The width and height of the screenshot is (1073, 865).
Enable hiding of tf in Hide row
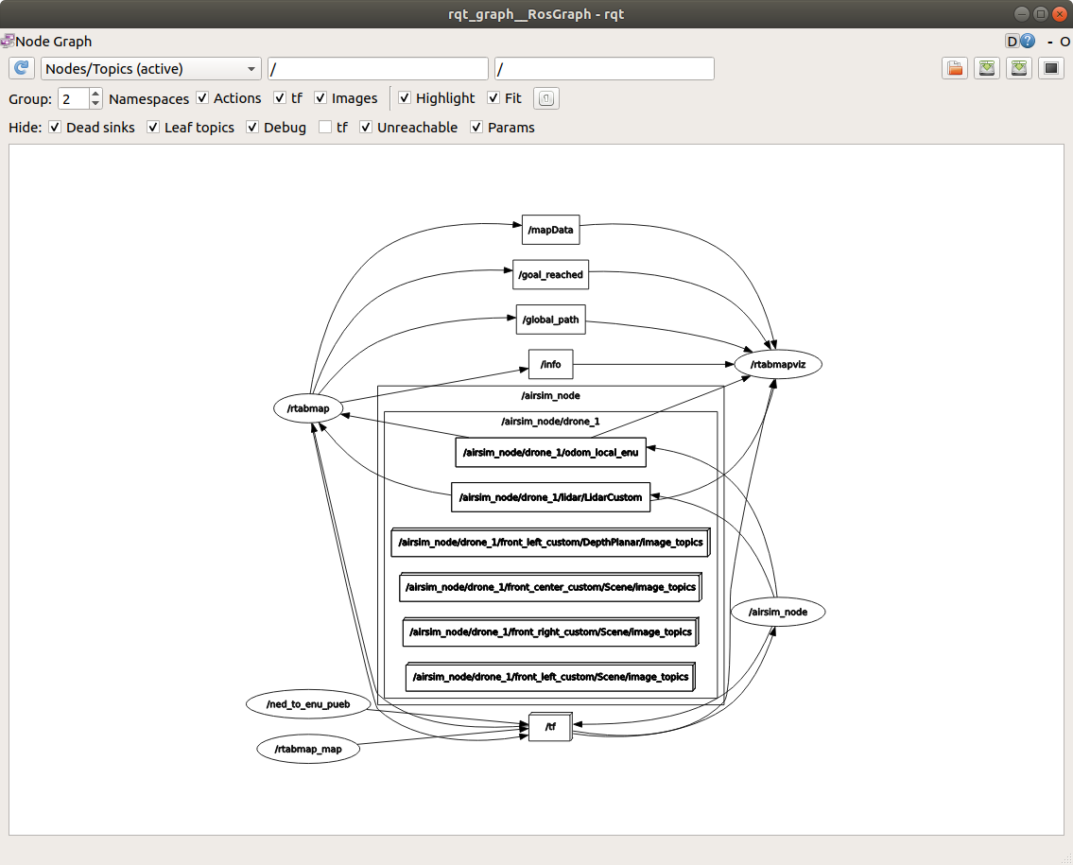[x=325, y=128]
